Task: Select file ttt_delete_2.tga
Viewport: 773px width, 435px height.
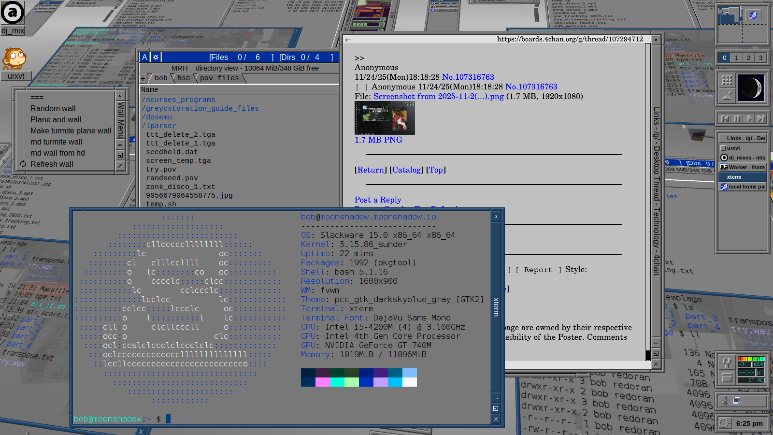Action: point(181,135)
